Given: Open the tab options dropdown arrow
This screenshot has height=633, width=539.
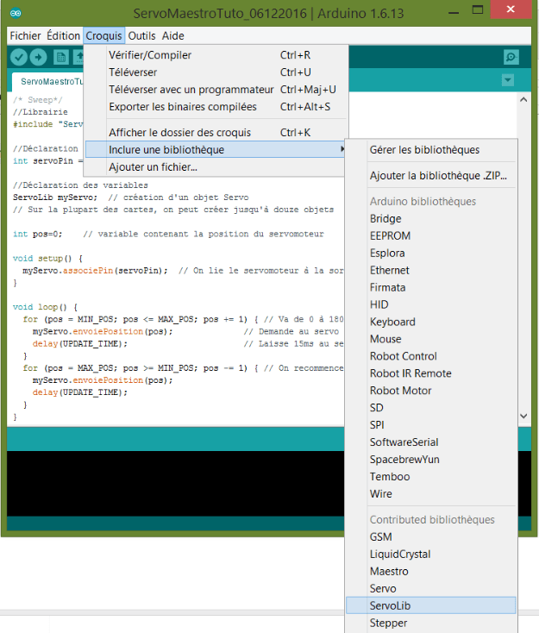Looking at the screenshot, I should (508, 80).
